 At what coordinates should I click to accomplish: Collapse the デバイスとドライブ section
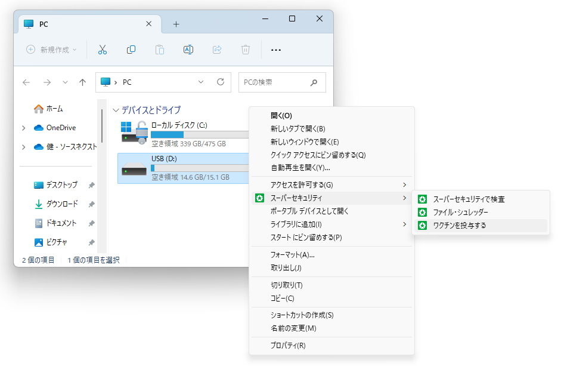coord(115,110)
